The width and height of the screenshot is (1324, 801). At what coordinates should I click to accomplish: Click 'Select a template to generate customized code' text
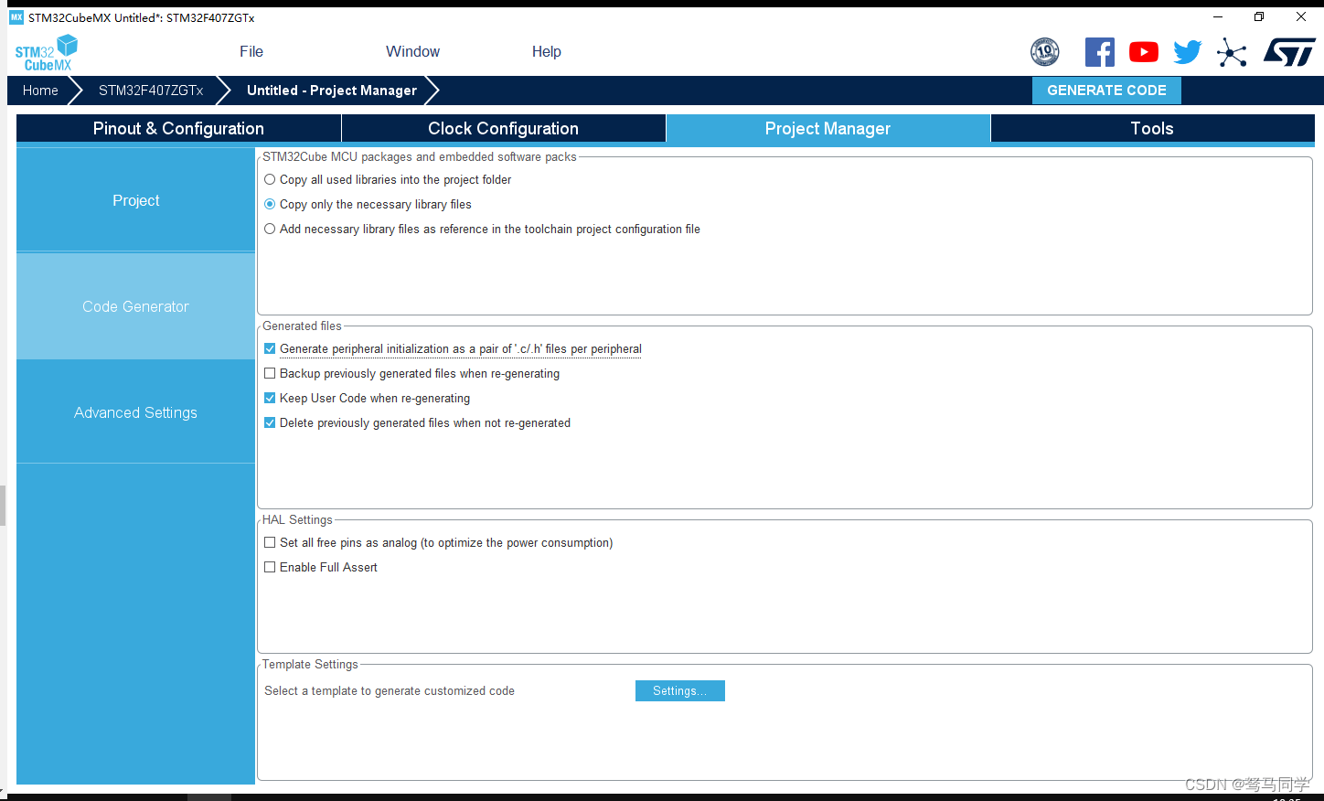pyautogui.click(x=390, y=691)
